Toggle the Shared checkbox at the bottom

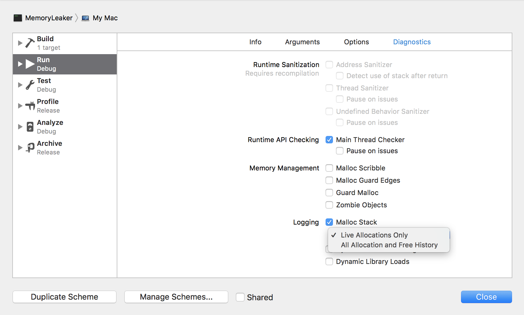240,297
